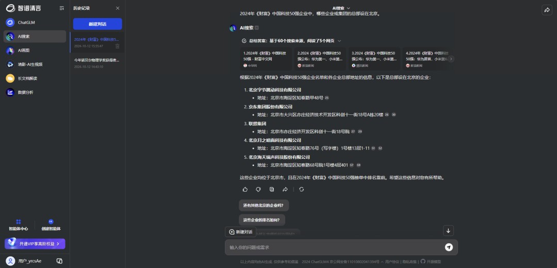Click the share icon at top right
Screen dimensions: 557x268
click(547, 10)
